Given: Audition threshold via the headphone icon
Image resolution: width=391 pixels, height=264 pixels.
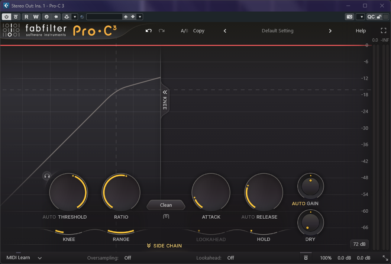Looking at the screenshot, I should point(46,176).
